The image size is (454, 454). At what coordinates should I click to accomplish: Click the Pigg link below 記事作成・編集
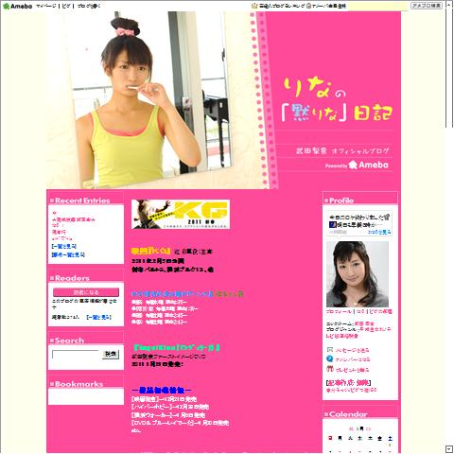351,391
